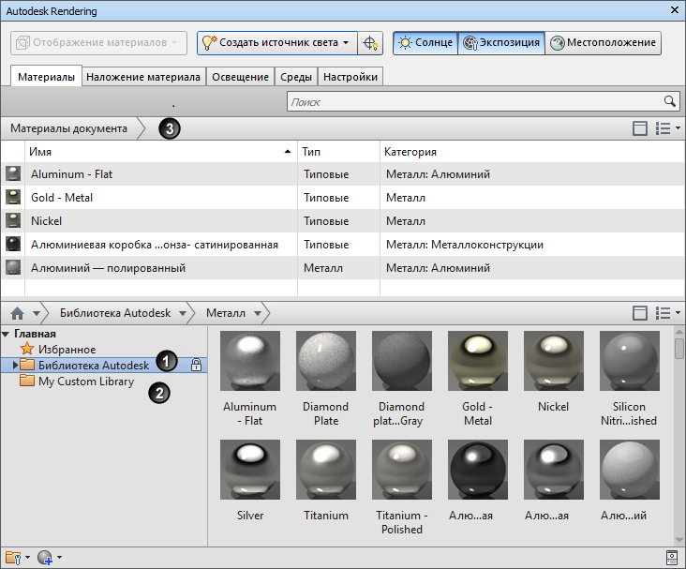Expand the Библиотека Autodesk tree node
This screenshot has width=686, height=569.
(15, 365)
